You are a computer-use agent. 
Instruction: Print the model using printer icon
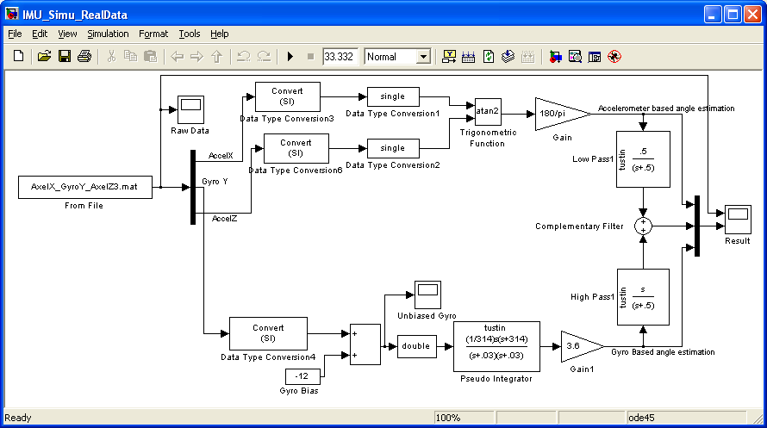(84, 56)
